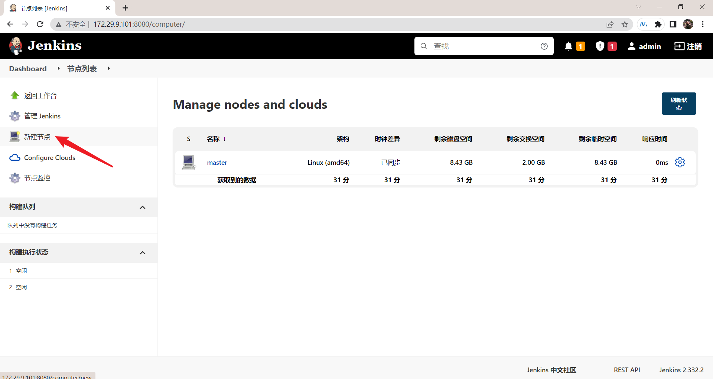Click the 2.00 GB swap space cell
This screenshot has height=379, width=713.
[534, 163]
